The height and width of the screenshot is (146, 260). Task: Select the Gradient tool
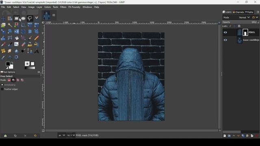click(x=23, y=38)
